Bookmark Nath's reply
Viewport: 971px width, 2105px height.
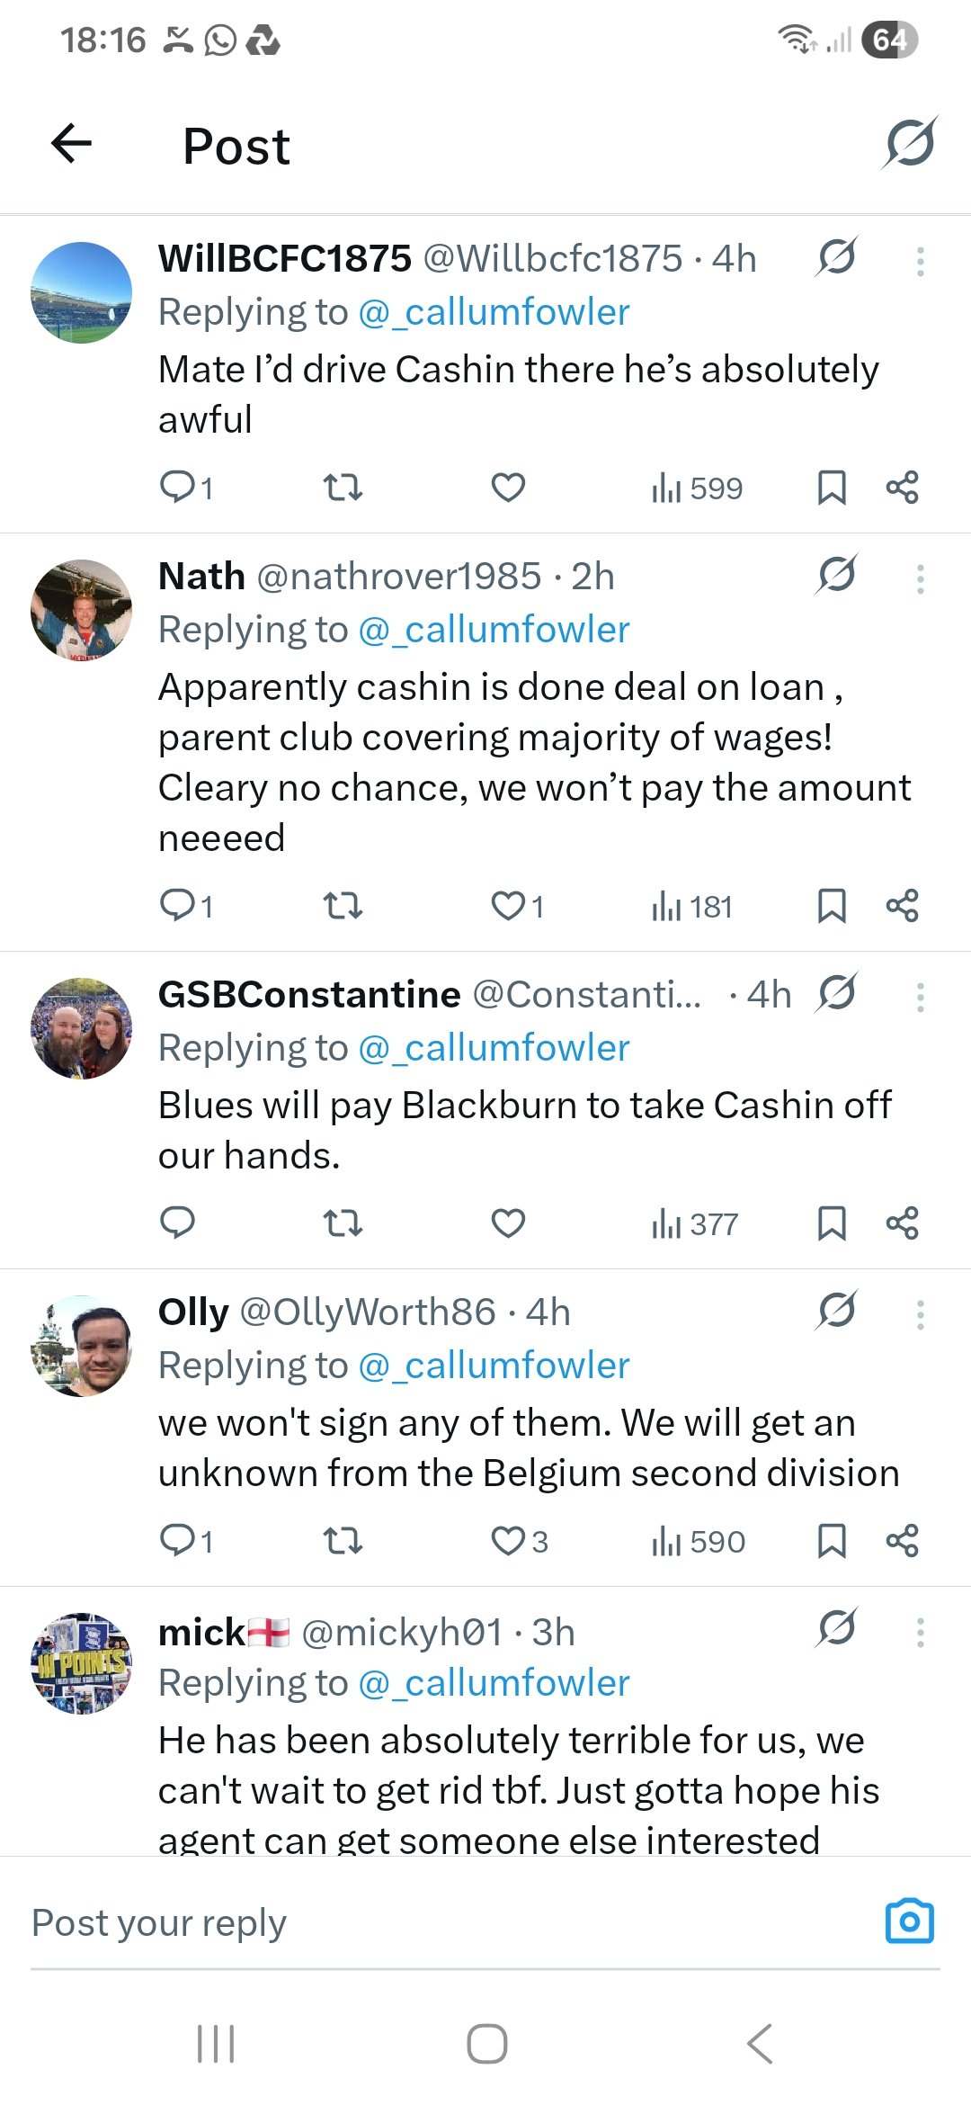832,906
